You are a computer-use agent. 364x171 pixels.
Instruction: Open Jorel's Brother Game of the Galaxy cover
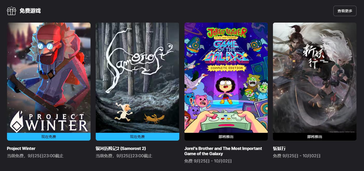click(226, 78)
